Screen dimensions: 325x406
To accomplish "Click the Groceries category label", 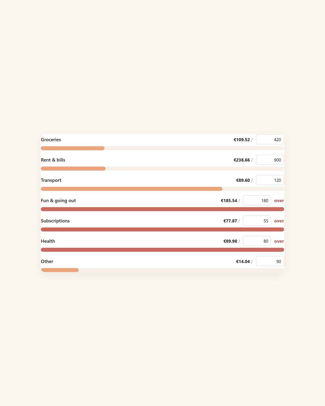I will click(x=51, y=140).
